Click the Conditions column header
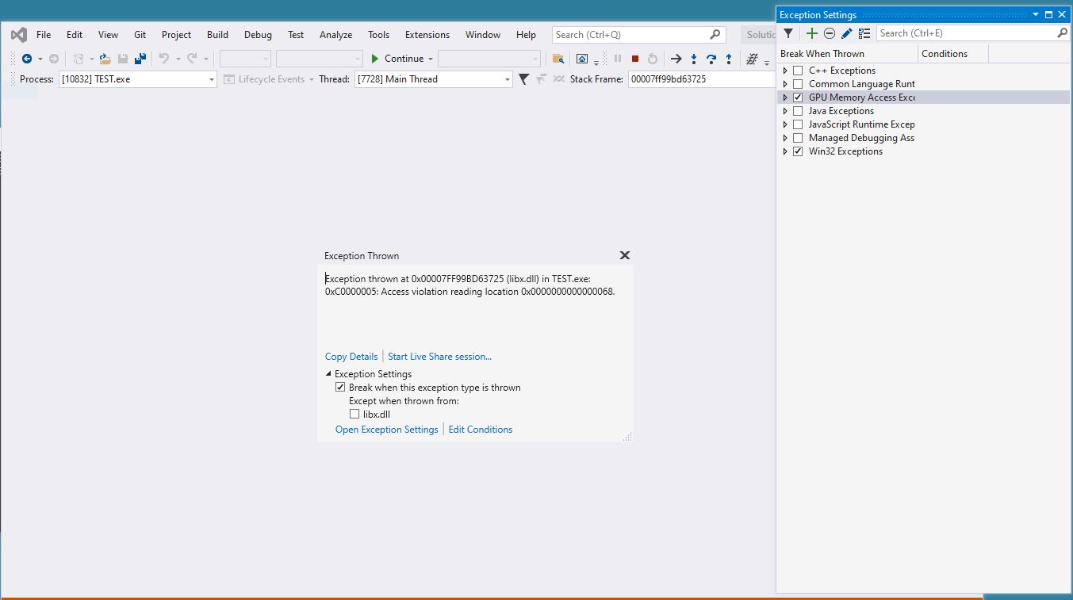 (x=954, y=54)
